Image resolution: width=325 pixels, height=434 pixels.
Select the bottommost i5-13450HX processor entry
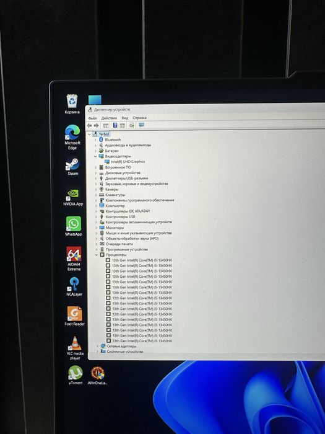click(142, 341)
